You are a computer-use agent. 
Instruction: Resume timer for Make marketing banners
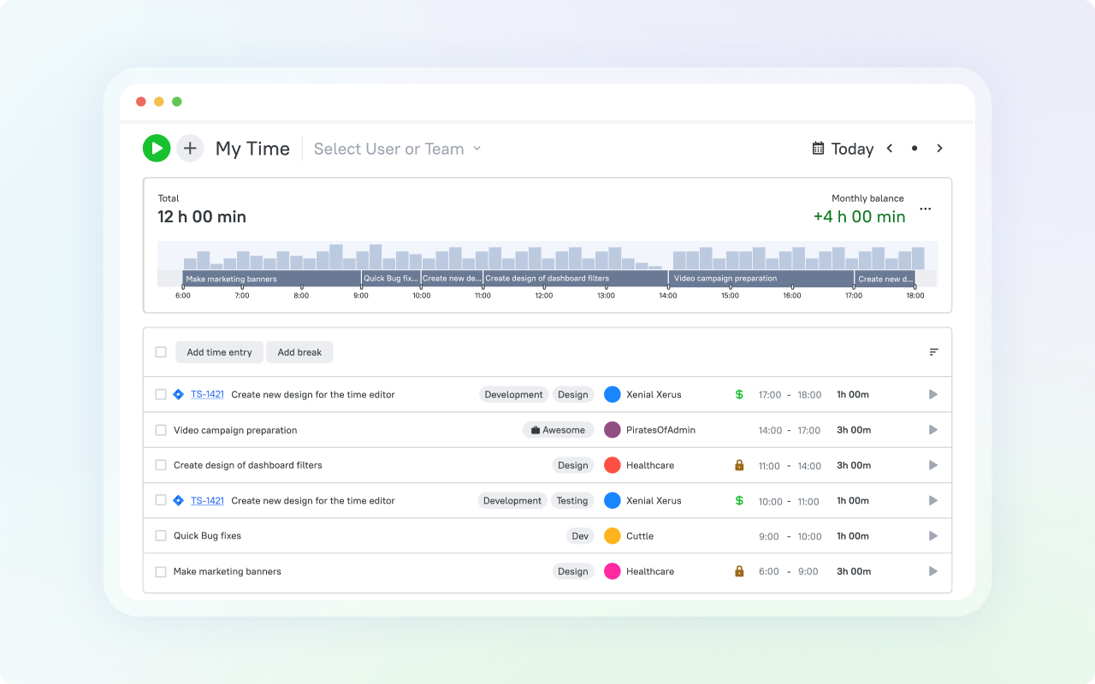pos(933,571)
